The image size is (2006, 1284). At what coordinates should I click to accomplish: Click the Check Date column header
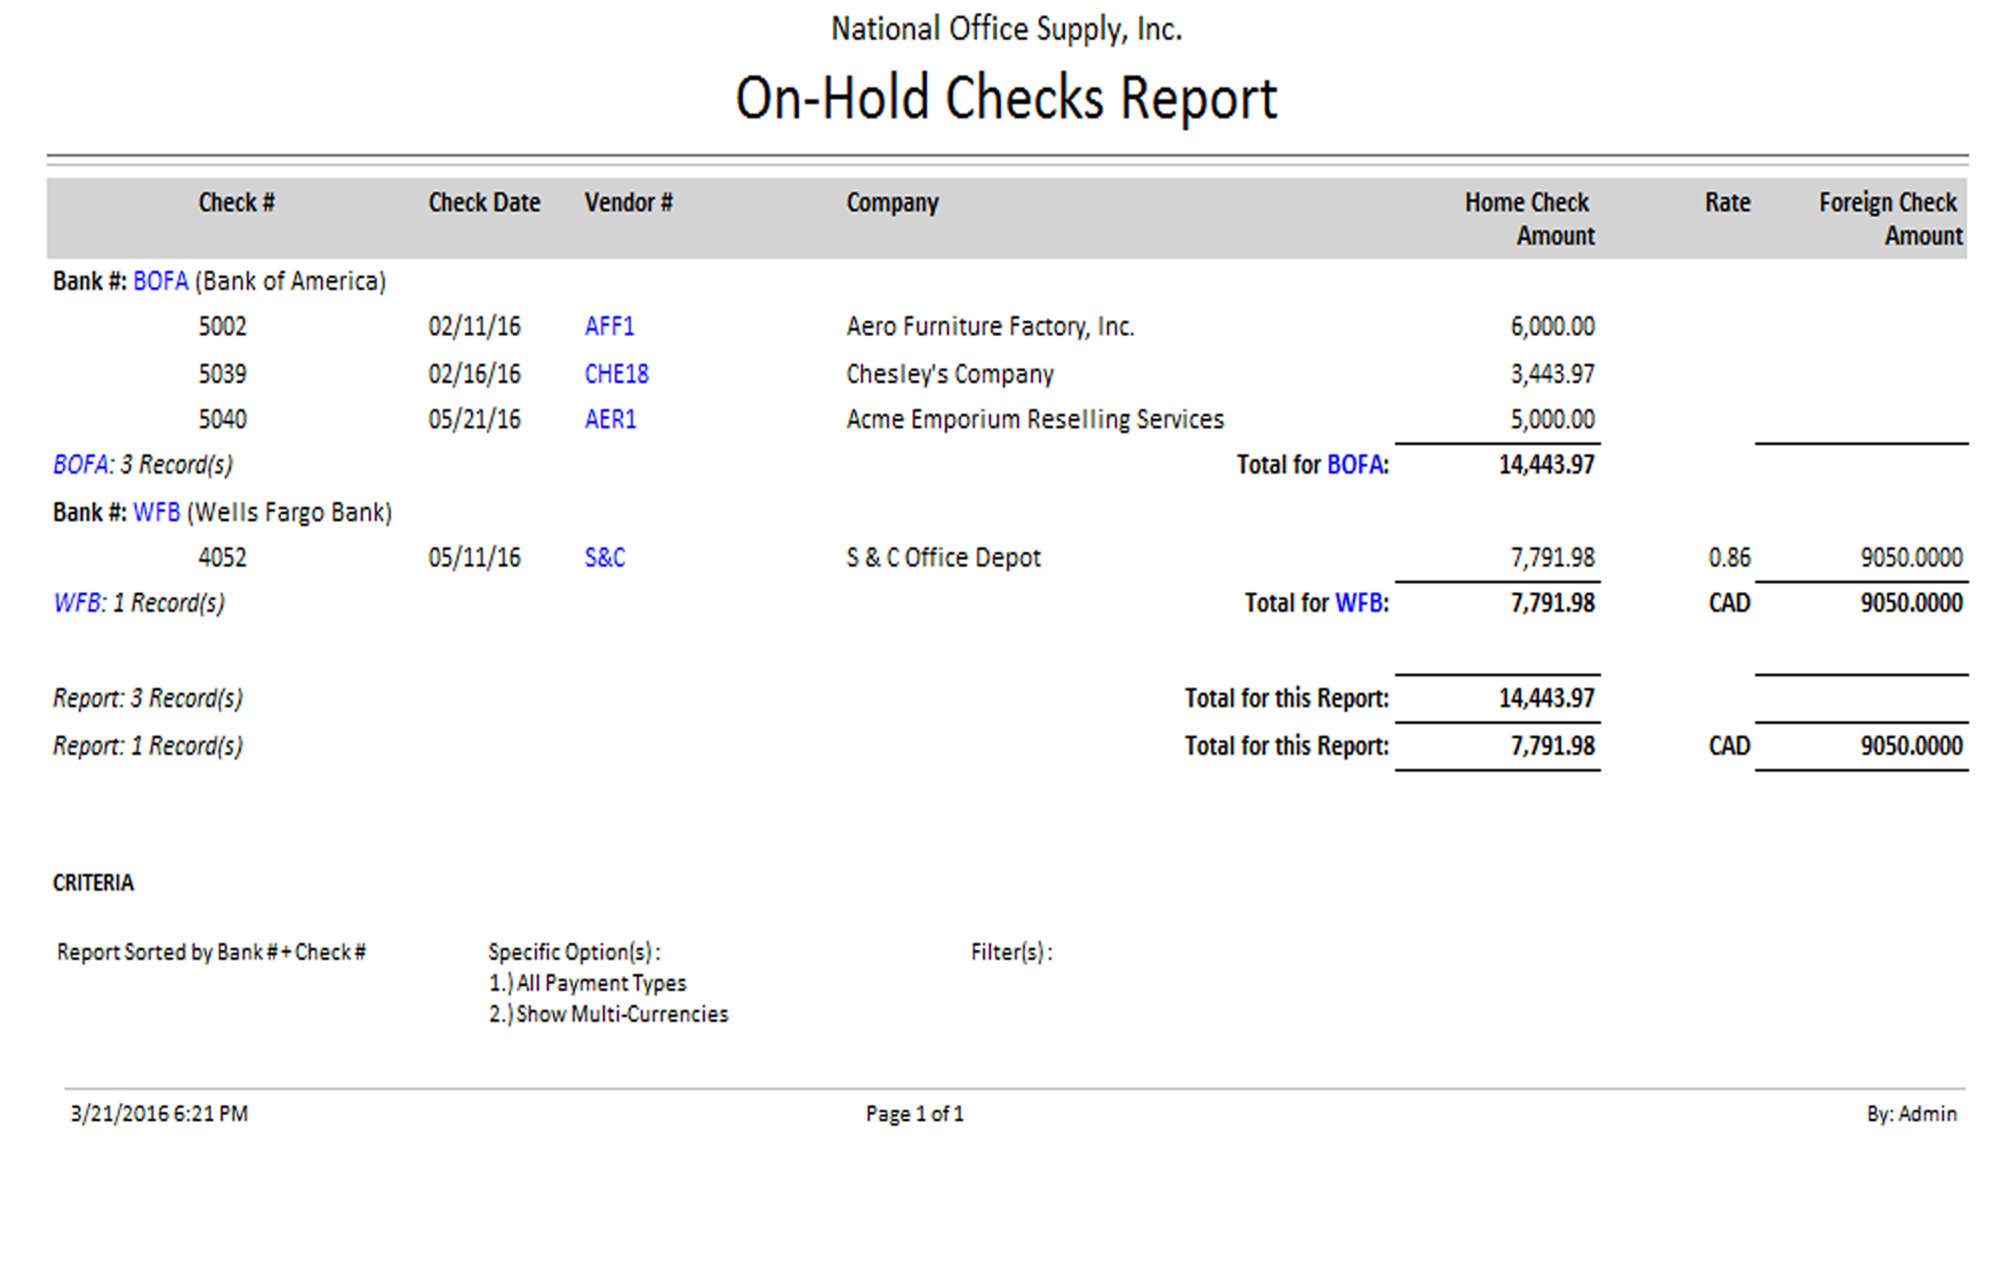484,203
